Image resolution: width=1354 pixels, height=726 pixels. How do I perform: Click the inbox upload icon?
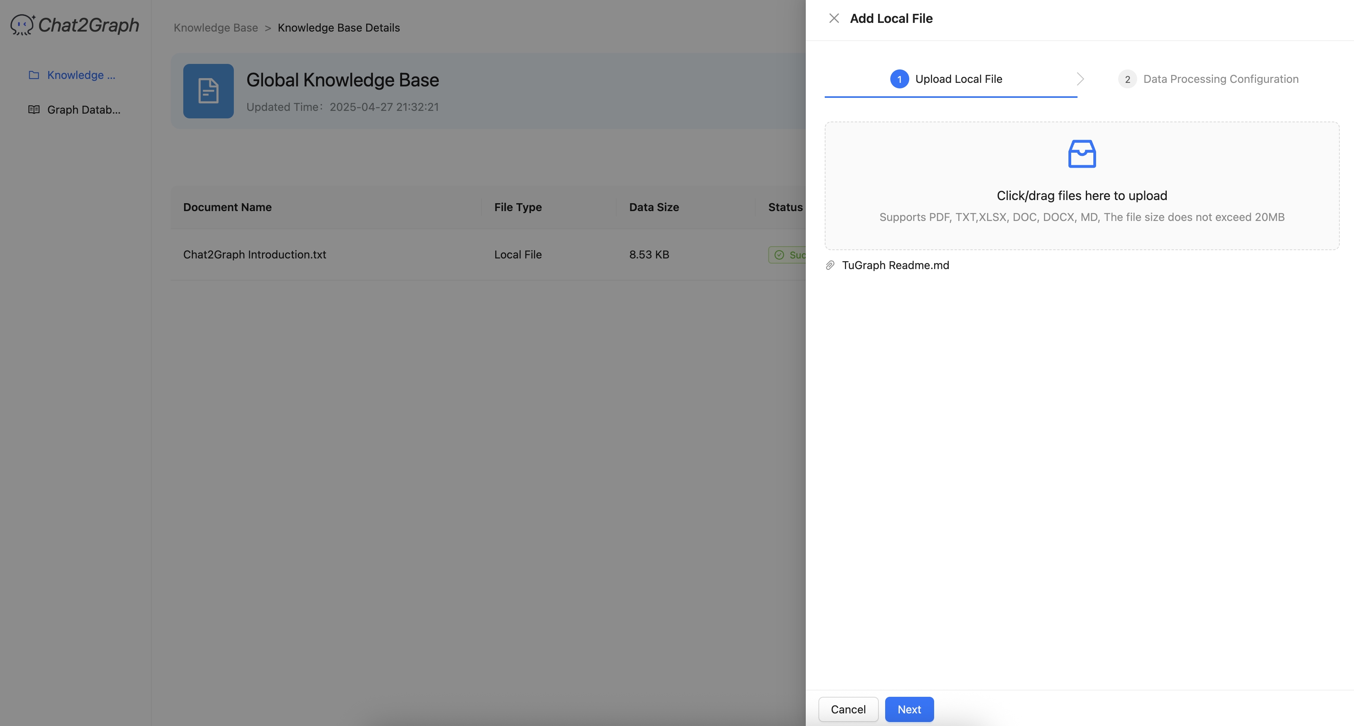(x=1082, y=154)
